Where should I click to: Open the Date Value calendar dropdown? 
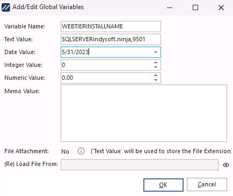(x=156, y=52)
